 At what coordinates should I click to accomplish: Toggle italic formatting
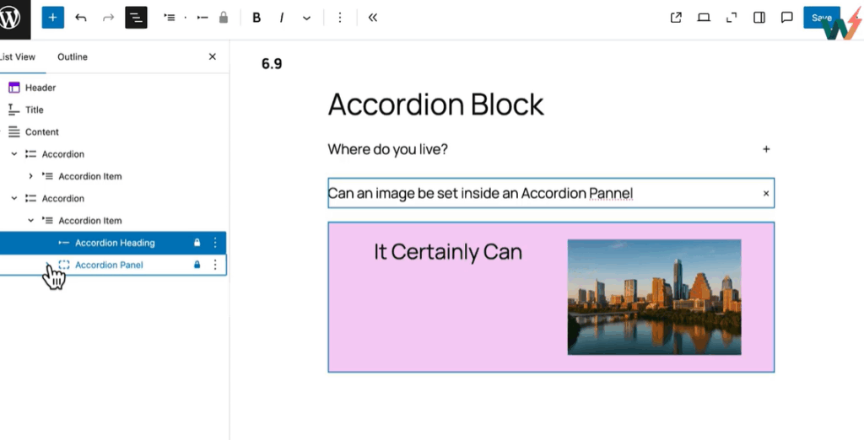(x=282, y=18)
